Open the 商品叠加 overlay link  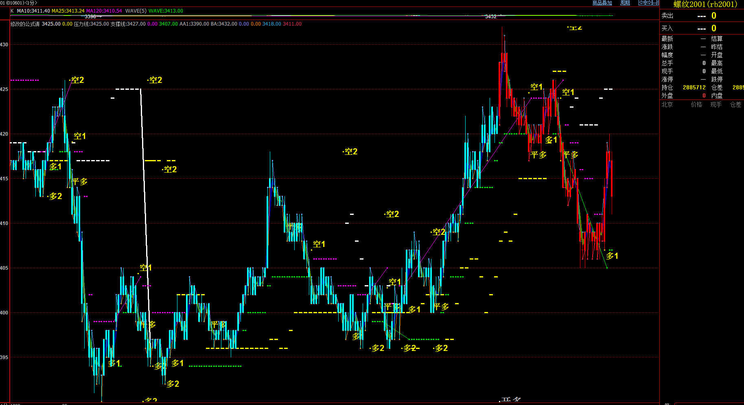[x=602, y=3]
